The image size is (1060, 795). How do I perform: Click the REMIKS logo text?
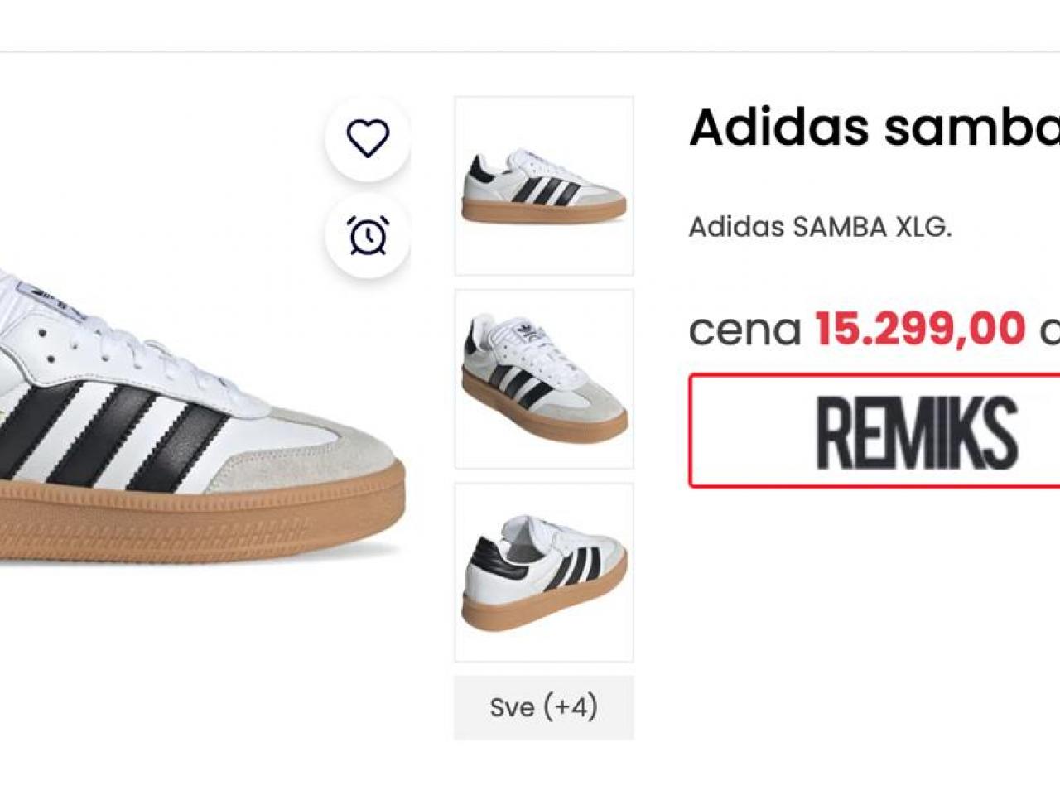pyautogui.click(x=917, y=431)
